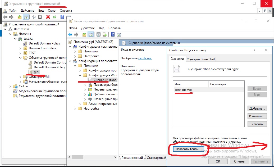Click the Export list icon in editor toolbar

[105, 34]
